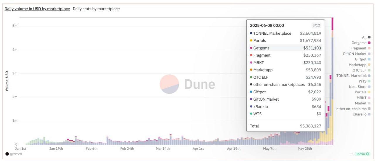Click the 2025-06-08 00:00 tooltip date
Viewport: 375px width, 161px height.
coord(267,25)
